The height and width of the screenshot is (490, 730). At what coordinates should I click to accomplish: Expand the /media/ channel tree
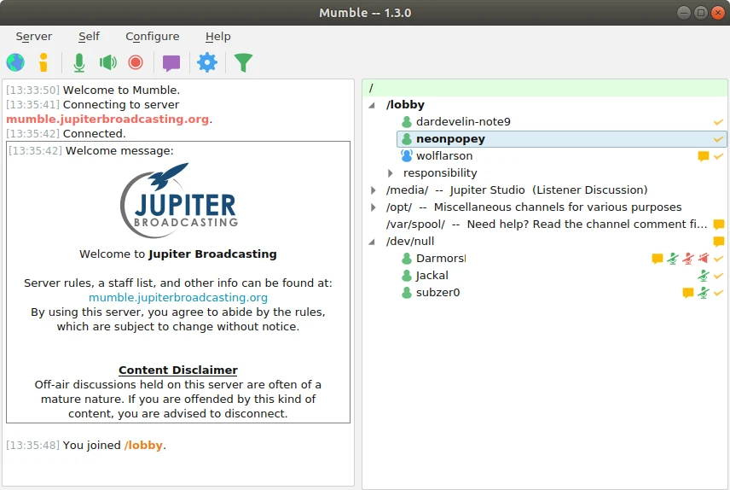373,190
